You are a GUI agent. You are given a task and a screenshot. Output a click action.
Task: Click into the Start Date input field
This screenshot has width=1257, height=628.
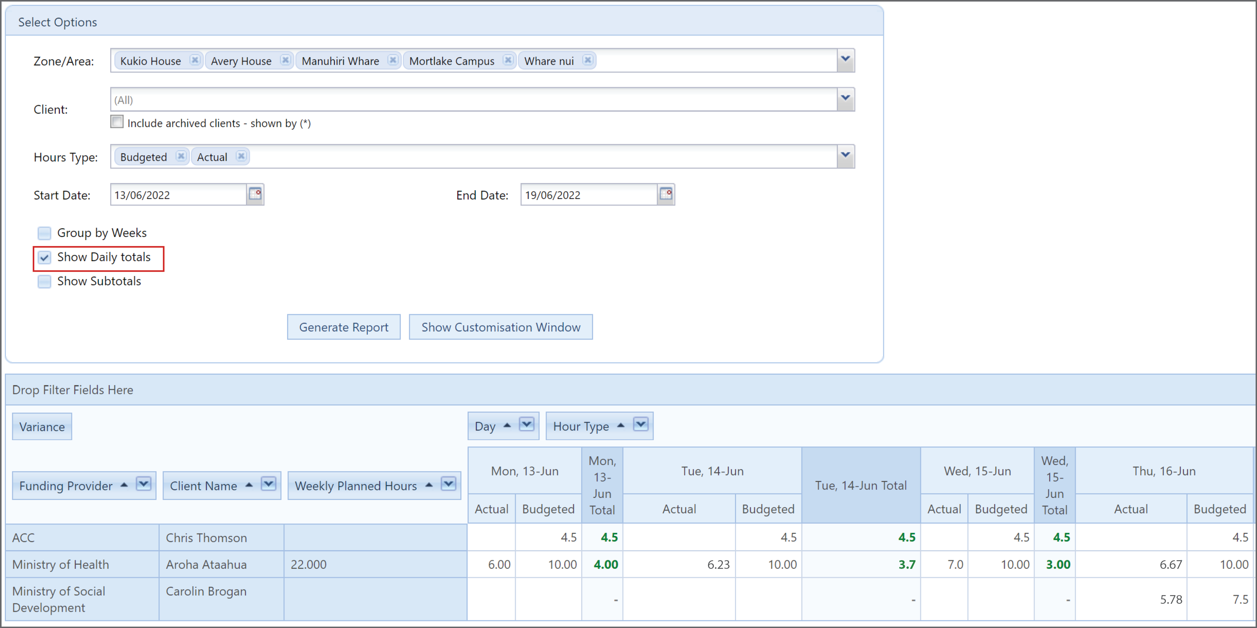tap(179, 194)
